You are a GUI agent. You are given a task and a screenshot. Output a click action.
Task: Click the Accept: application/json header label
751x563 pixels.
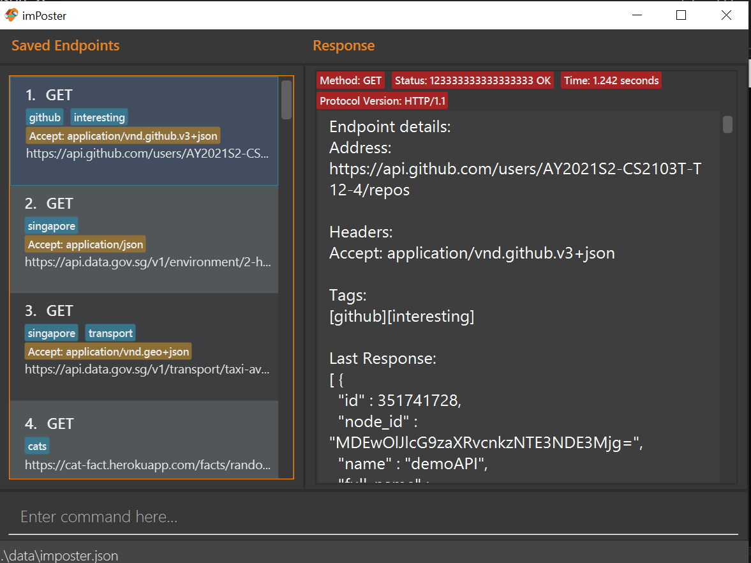pyautogui.click(x=86, y=244)
